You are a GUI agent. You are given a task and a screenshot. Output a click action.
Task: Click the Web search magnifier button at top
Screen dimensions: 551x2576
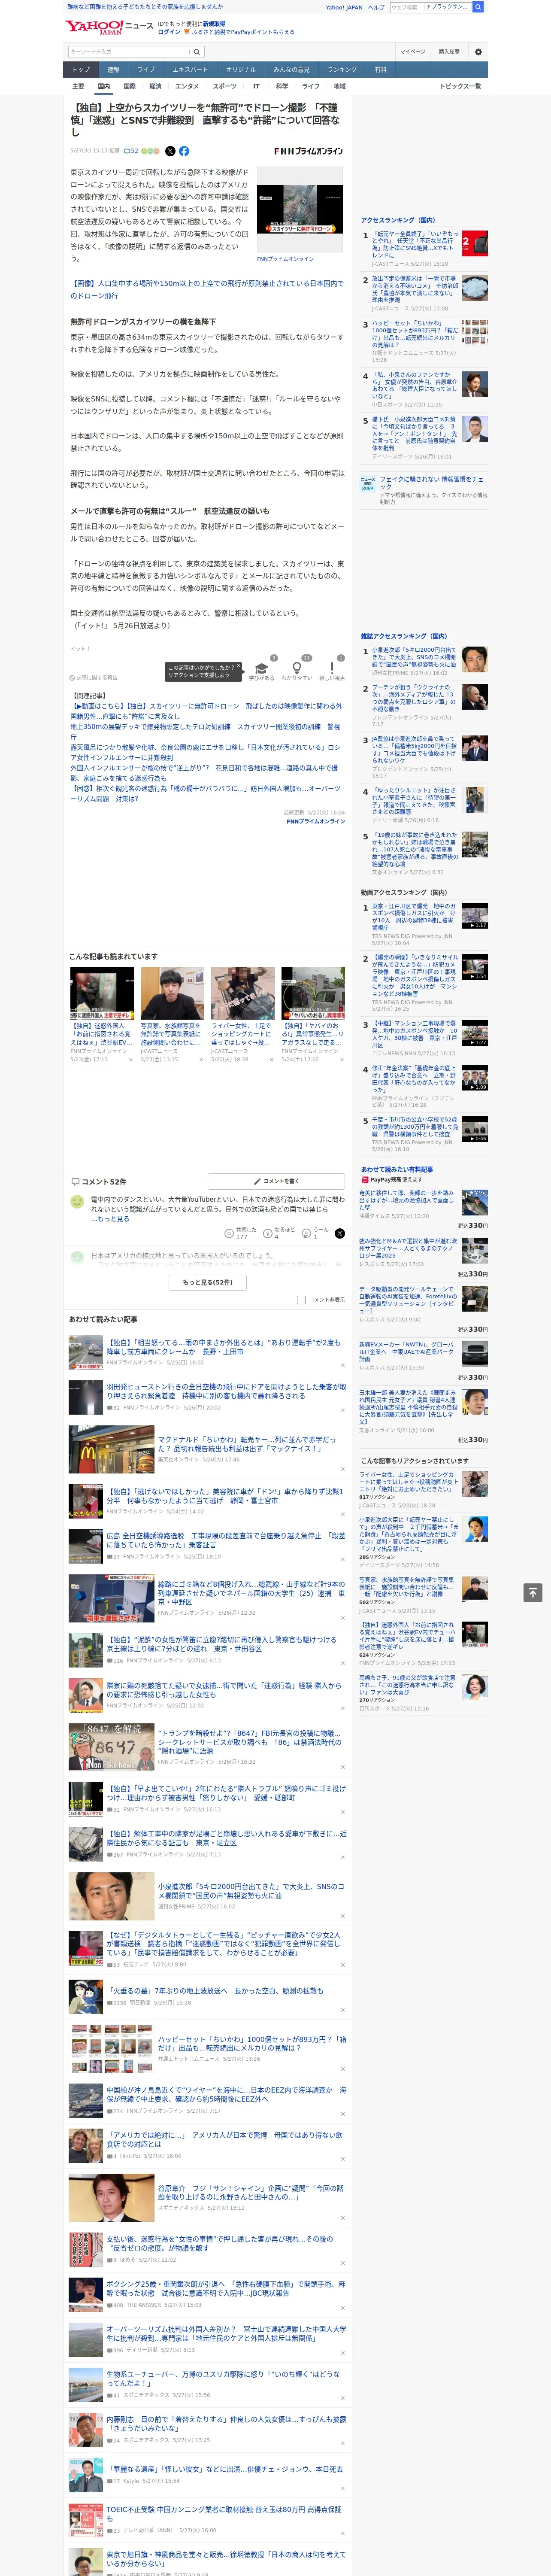click(x=478, y=7)
